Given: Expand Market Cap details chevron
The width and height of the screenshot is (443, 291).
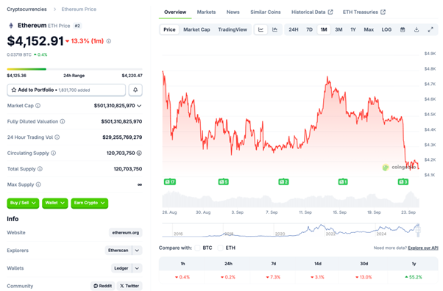Looking at the screenshot, I should click(139, 106).
